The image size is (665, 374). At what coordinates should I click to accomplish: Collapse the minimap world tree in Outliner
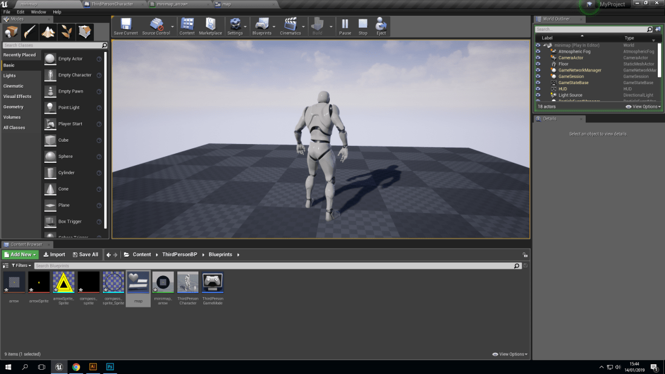(546, 45)
